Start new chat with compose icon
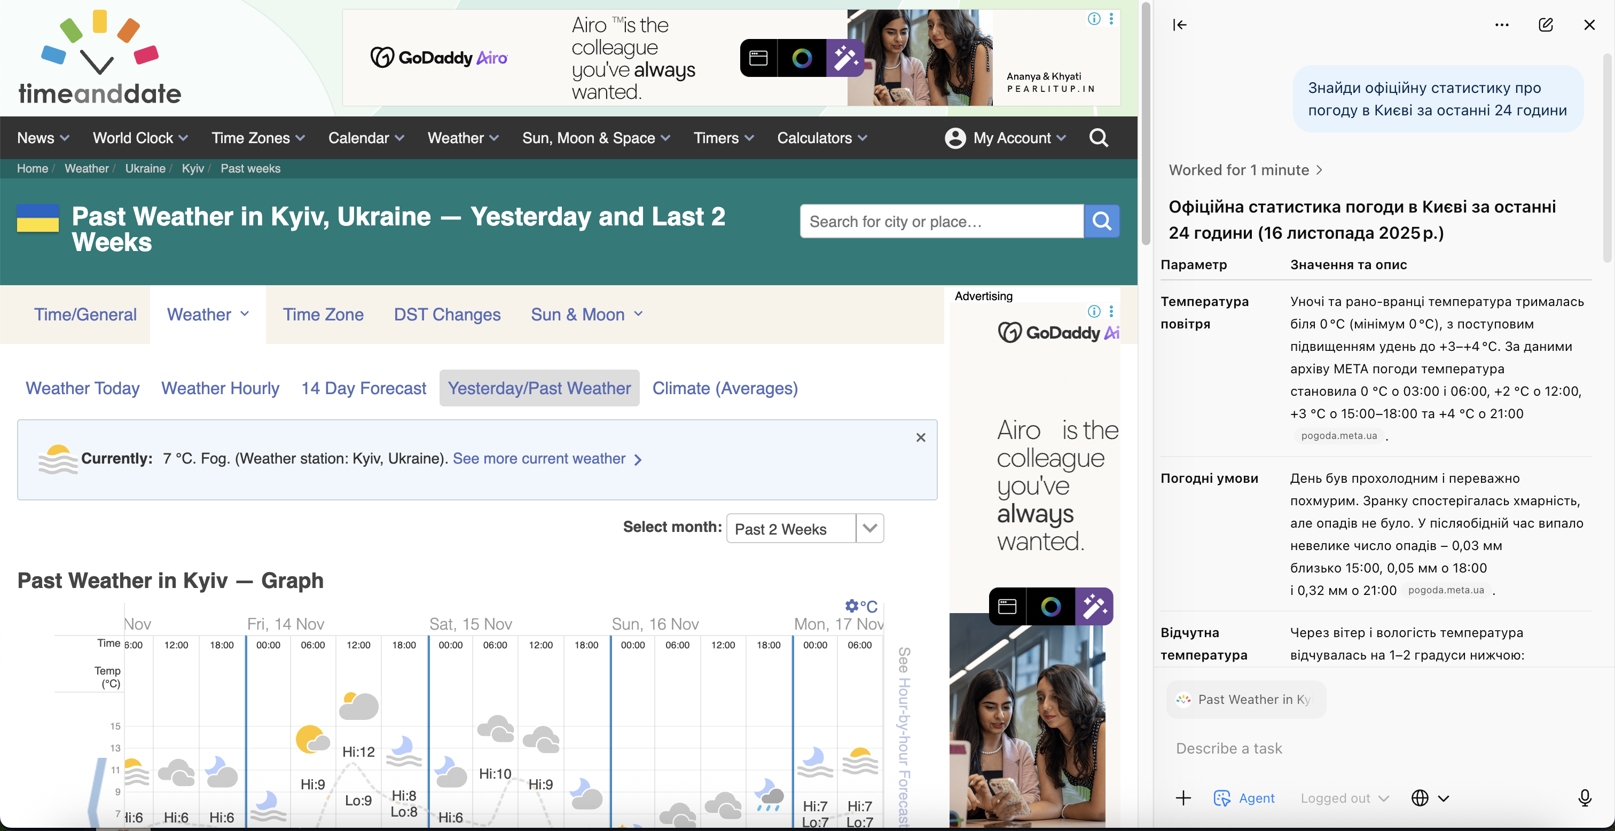The width and height of the screenshot is (1615, 831). (x=1546, y=25)
